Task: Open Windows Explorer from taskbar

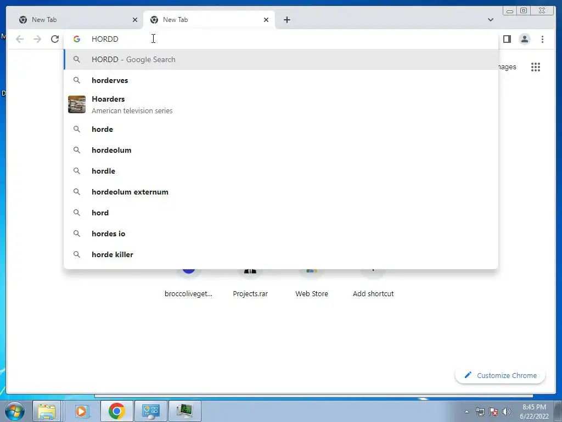Action: point(47,411)
